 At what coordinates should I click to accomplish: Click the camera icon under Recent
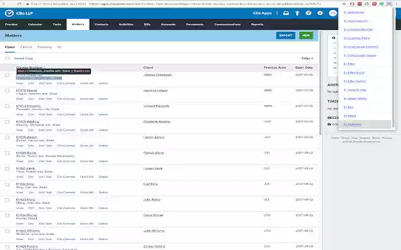click(329, 124)
